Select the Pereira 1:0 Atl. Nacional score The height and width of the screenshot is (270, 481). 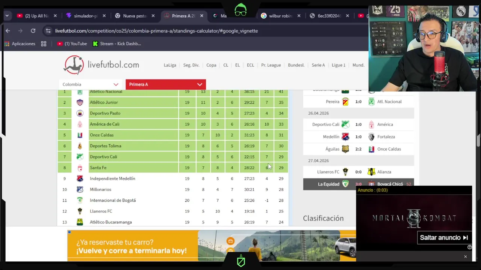[358, 102]
